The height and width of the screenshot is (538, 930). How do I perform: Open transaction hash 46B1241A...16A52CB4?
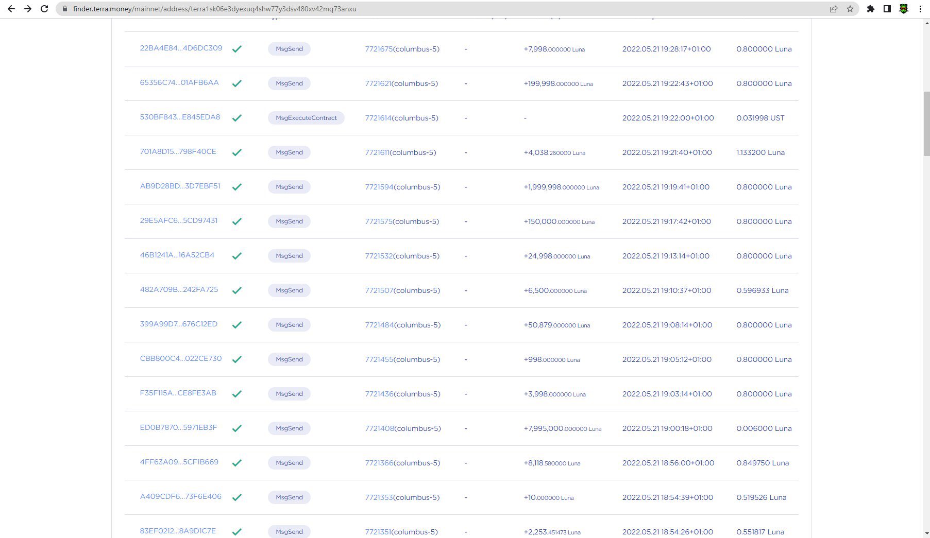click(x=177, y=255)
